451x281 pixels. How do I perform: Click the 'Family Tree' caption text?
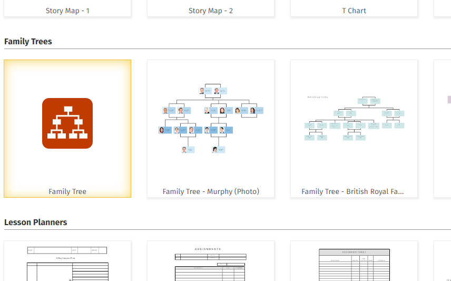[x=67, y=191]
